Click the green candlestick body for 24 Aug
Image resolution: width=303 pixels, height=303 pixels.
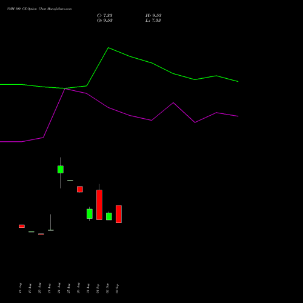[61, 169]
